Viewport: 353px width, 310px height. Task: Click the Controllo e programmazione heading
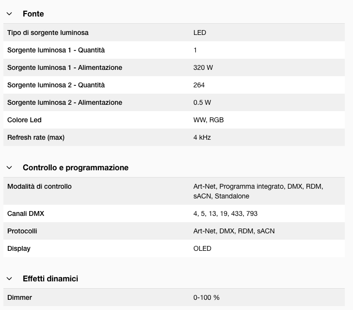pos(75,168)
